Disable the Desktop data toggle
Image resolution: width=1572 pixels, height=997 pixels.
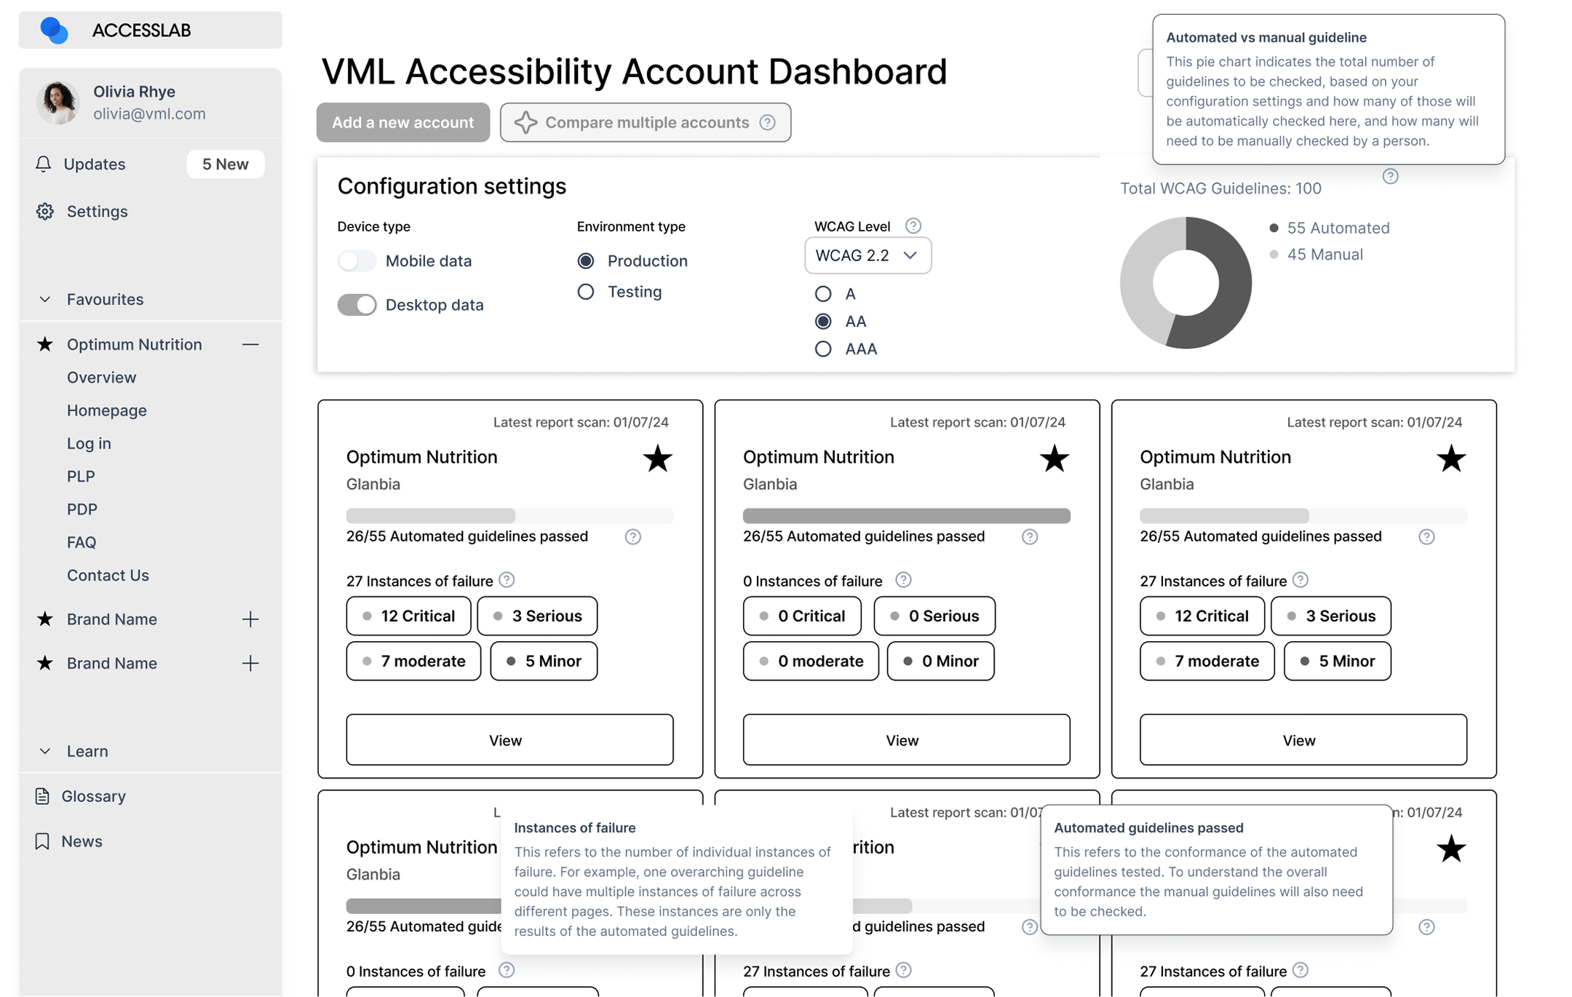tap(357, 304)
